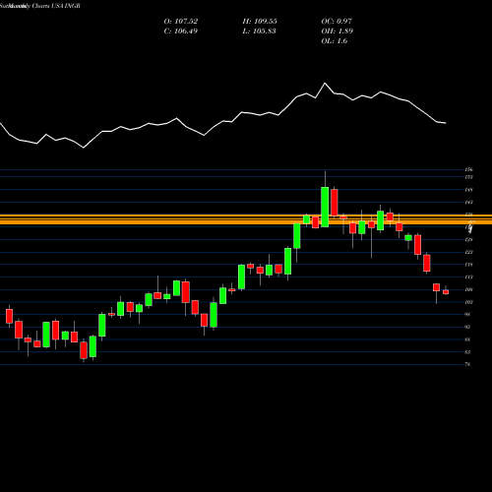Click the 103 price axis label
492x492 pixels.
[468, 302]
